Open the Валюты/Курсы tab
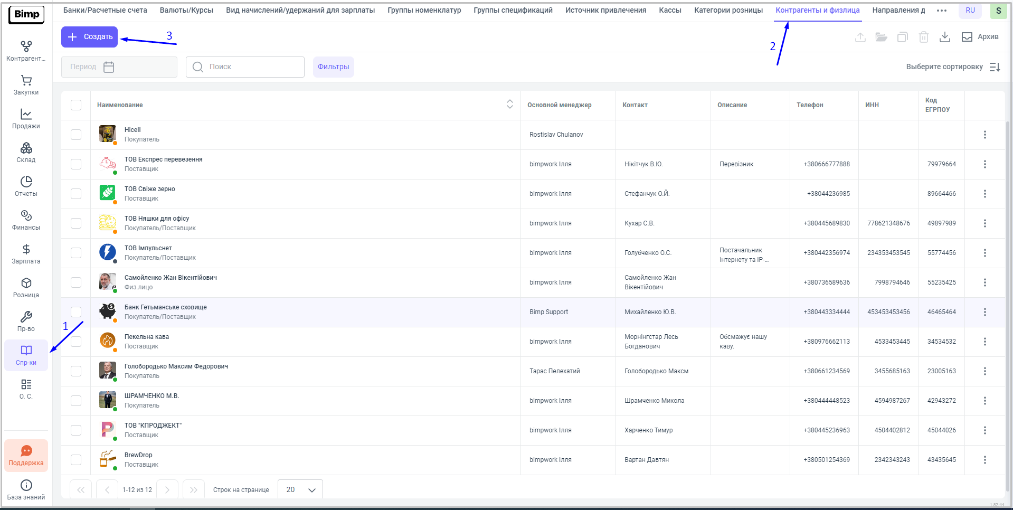 pos(186,11)
